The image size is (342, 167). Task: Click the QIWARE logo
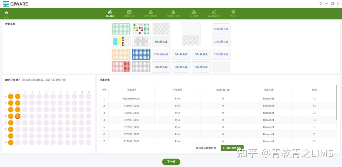click(x=15, y=4)
